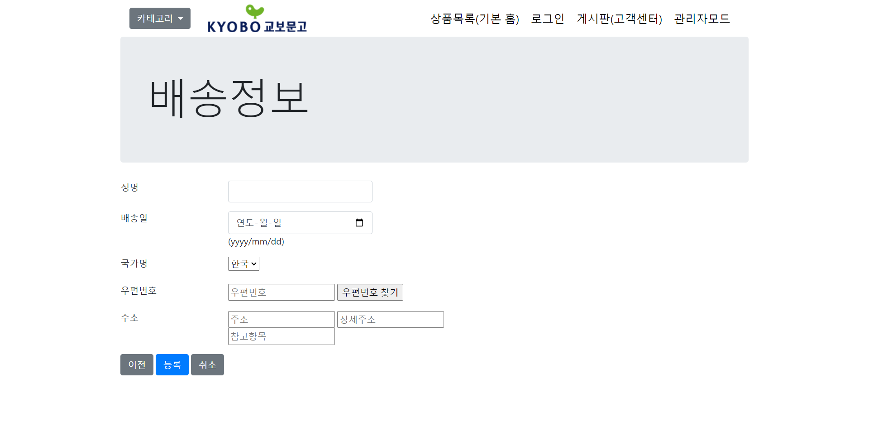The height and width of the screenshot is (422, 869).
Task: Focus the 성명 name input field
Action: [x=300, y=191]
